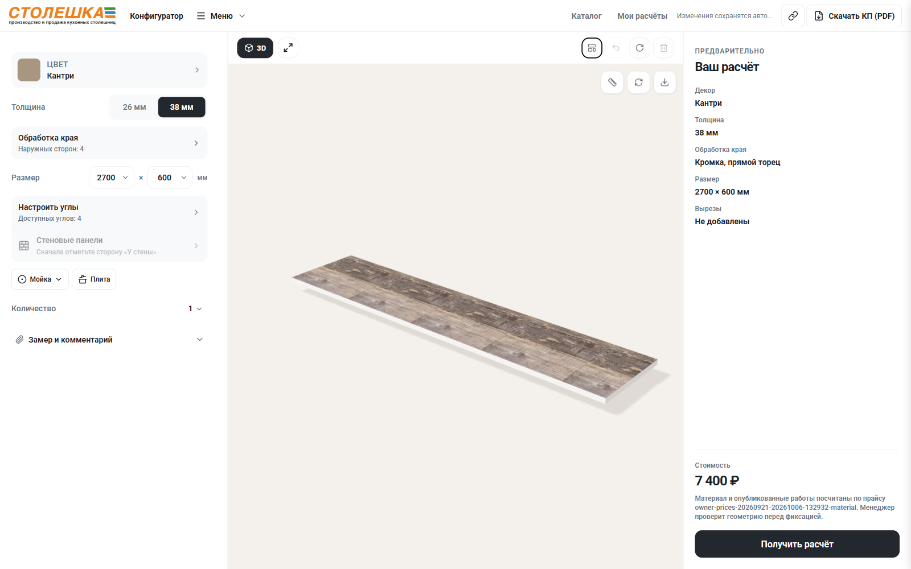Click the Кромка, прямой торец value

[737, 162]
